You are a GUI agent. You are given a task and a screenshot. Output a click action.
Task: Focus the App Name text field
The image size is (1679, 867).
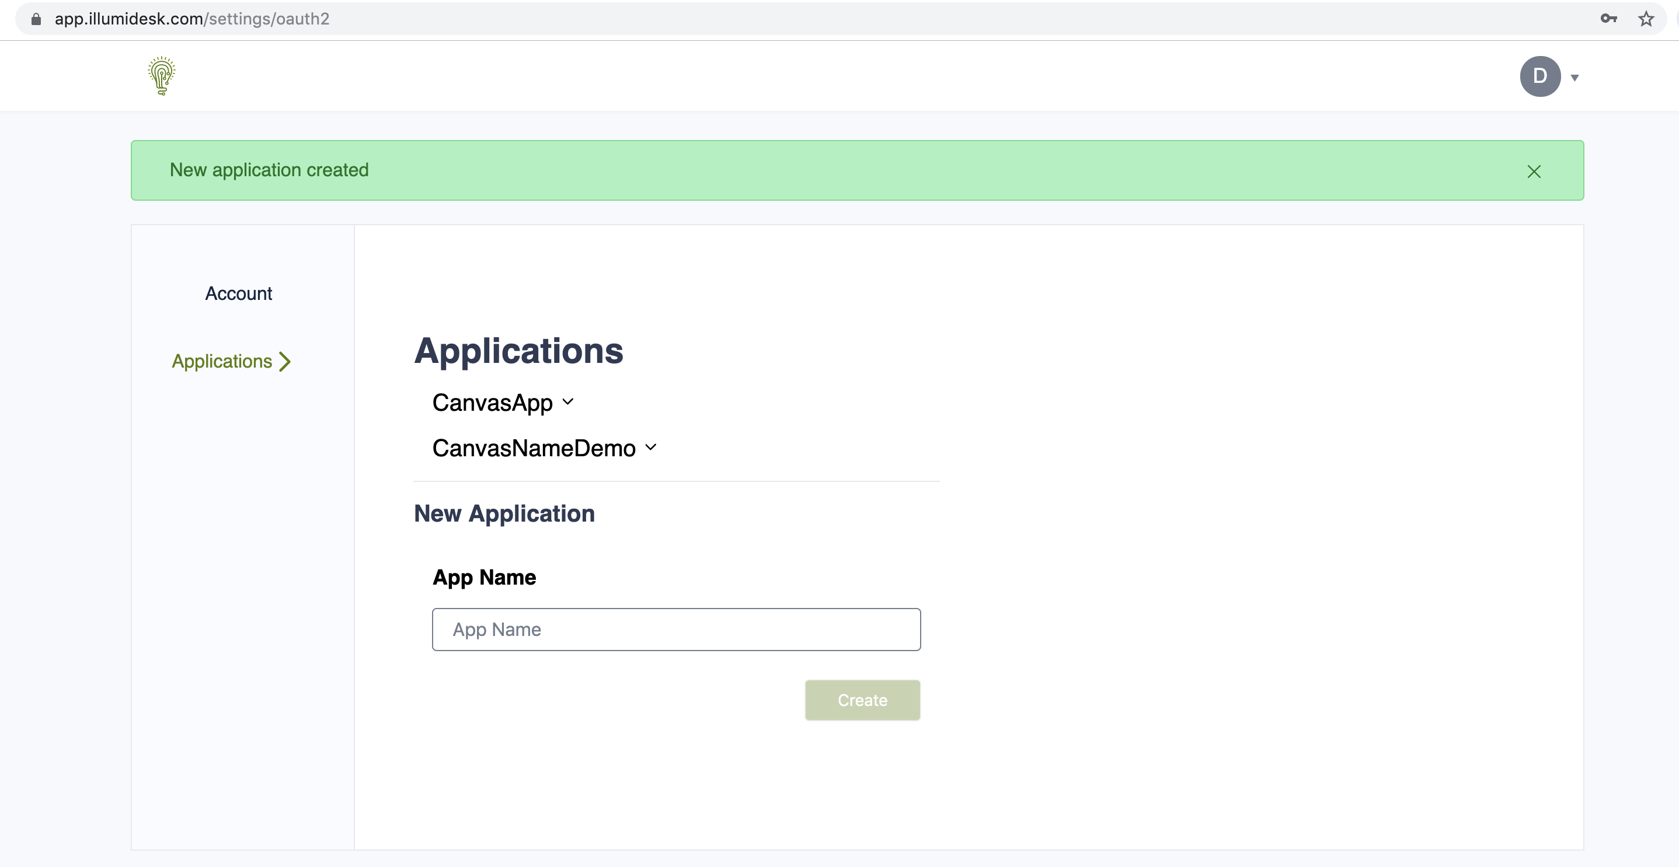pos(676,629)
